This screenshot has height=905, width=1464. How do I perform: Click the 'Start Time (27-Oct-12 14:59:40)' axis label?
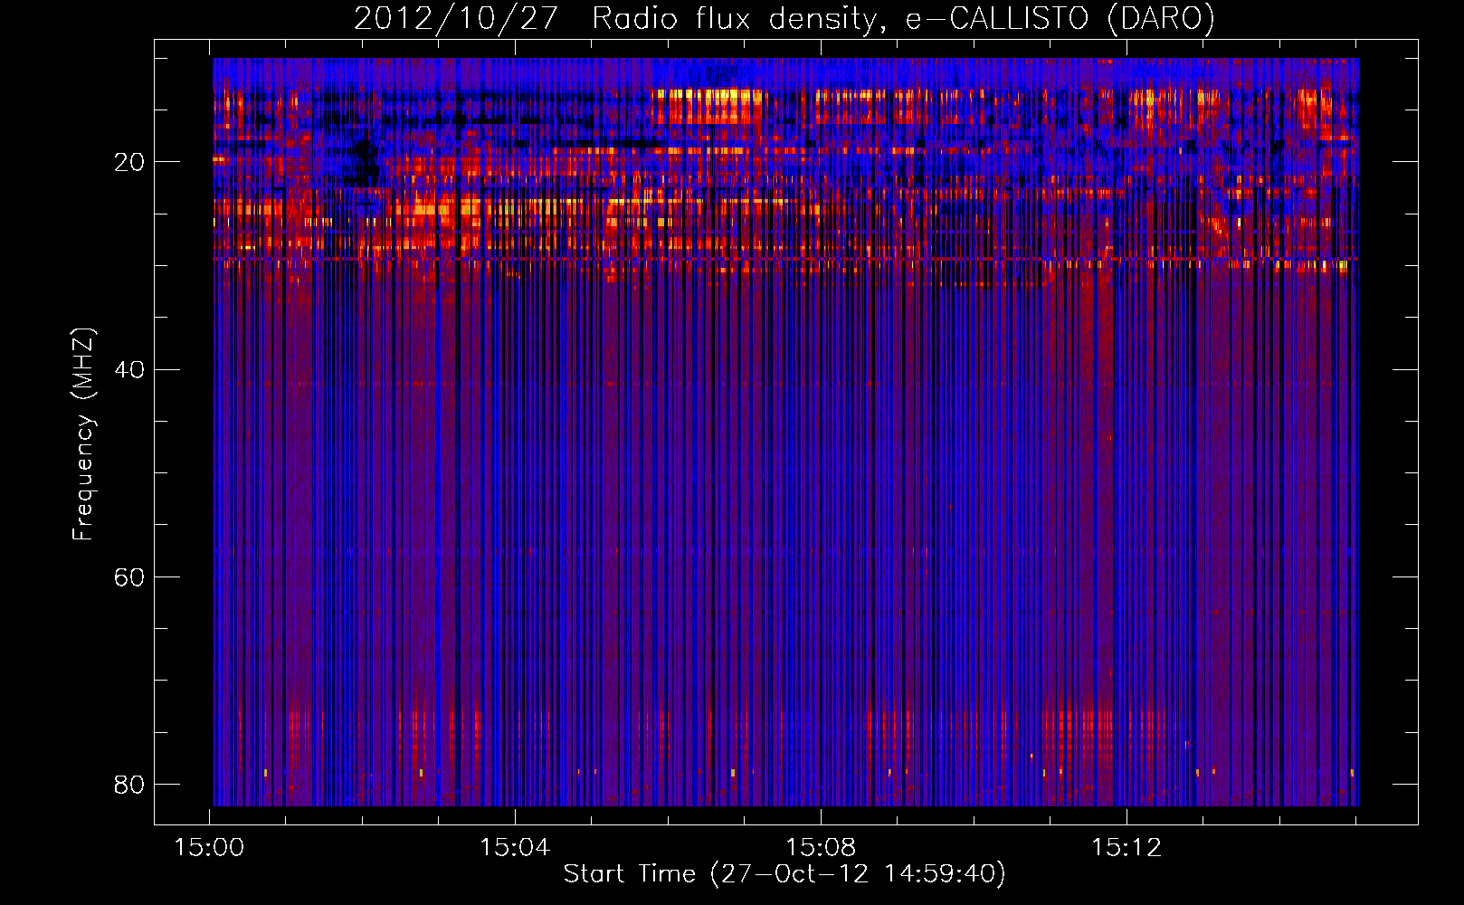pyautogui.click(x=784, y=873)
